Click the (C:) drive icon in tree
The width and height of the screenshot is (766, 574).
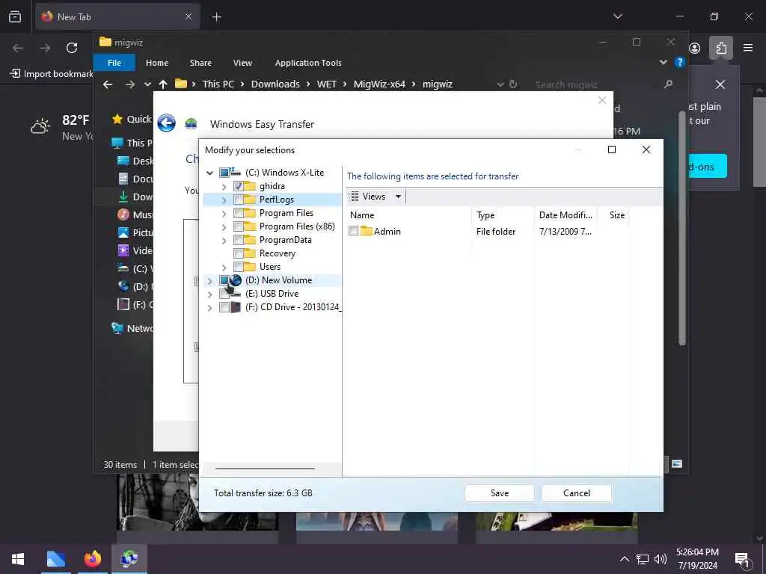click(x=236, y=173)
